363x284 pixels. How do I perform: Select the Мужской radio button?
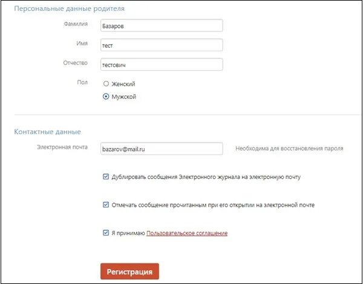click(x=106, y=95)
